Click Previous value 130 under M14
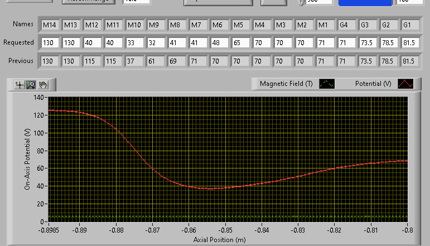Screen dimensions: 430x246 [x=50, y=61]
